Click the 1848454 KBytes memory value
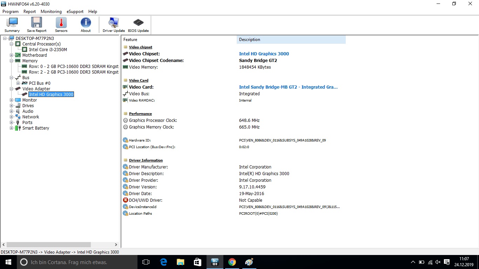479x269 pixels. click(255, 67)
